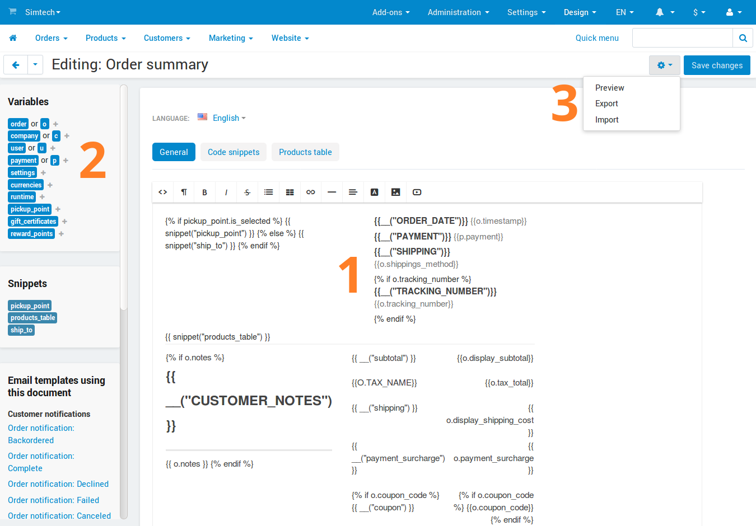Click the search magnifier button
The width and height of the screenshot is (756, 526).
743,38
